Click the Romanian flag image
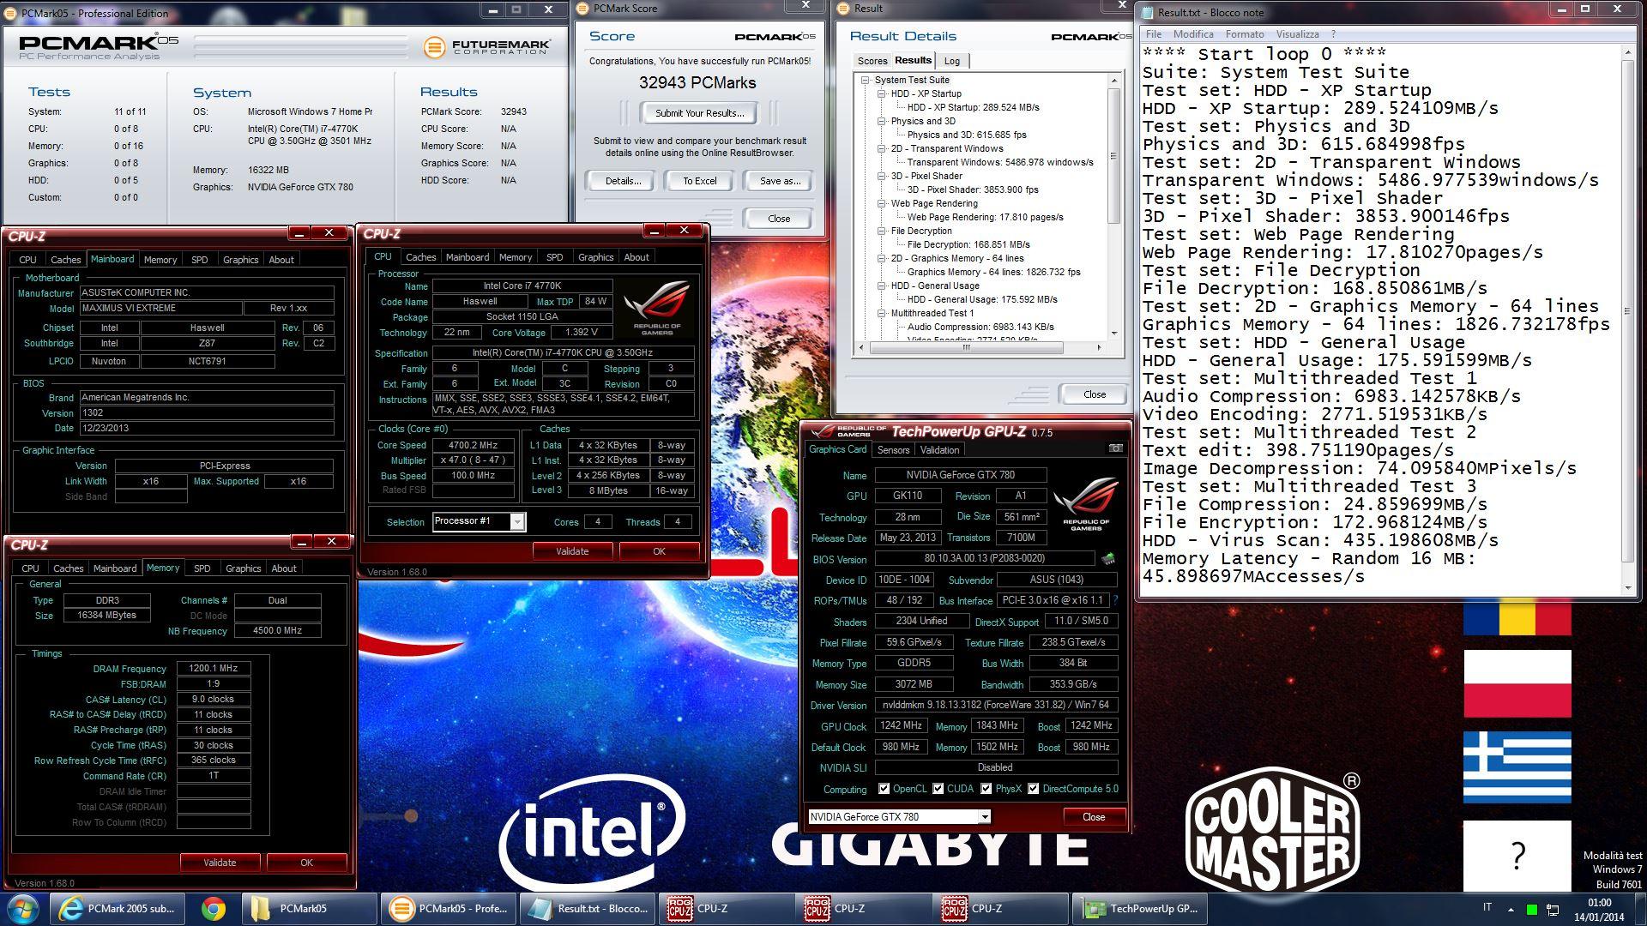Screen dimensions: 1647x926 click(1517, 619)
